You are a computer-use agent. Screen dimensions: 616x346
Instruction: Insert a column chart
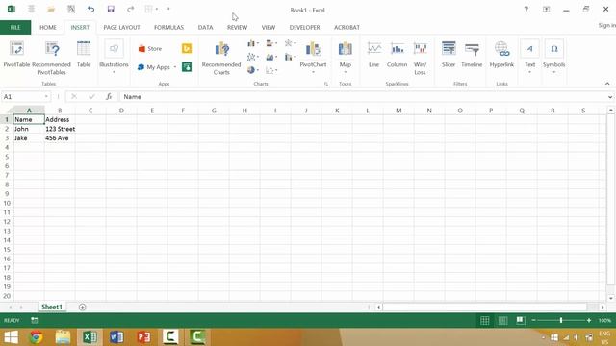[252, 43]
